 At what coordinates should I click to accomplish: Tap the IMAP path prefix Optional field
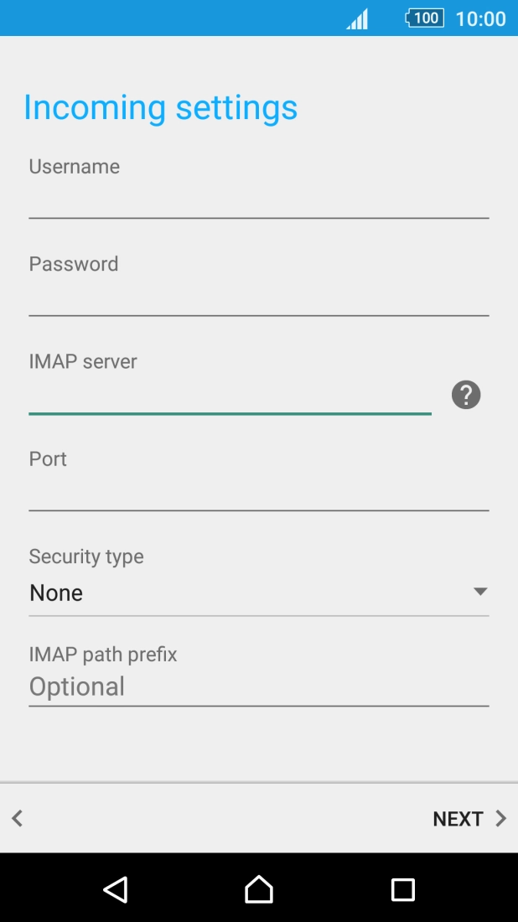coord(258,687)
